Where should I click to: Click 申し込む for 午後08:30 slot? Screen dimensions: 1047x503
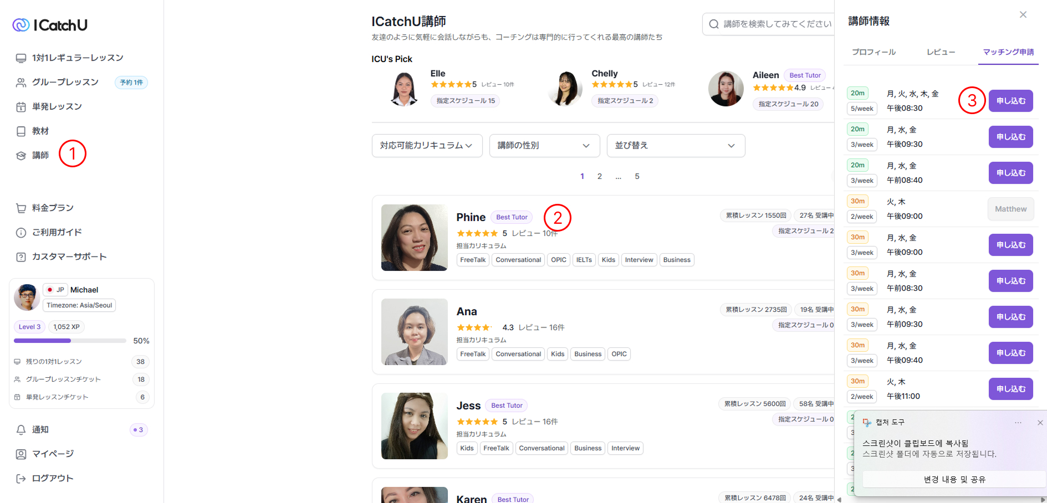coord(1011,101)
